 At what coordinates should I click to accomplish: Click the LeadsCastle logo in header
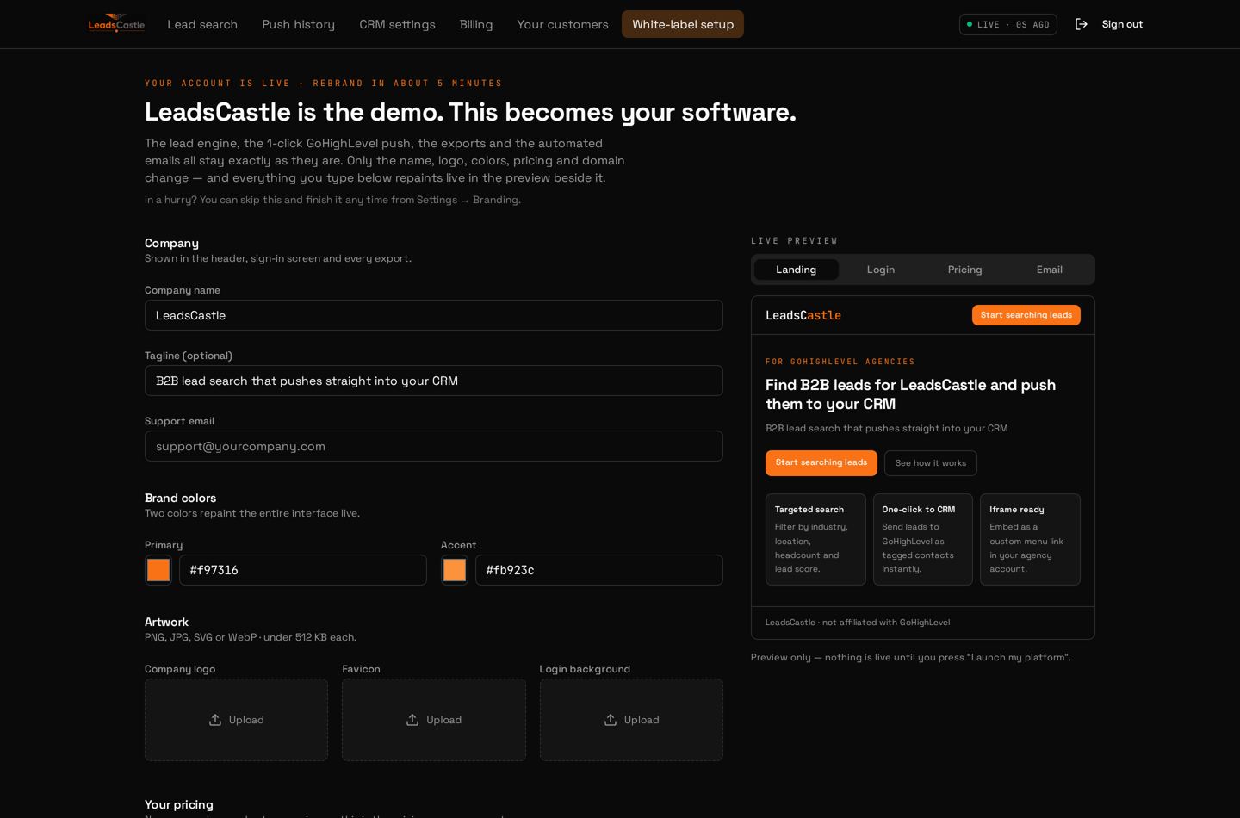(x=116, y=23)
